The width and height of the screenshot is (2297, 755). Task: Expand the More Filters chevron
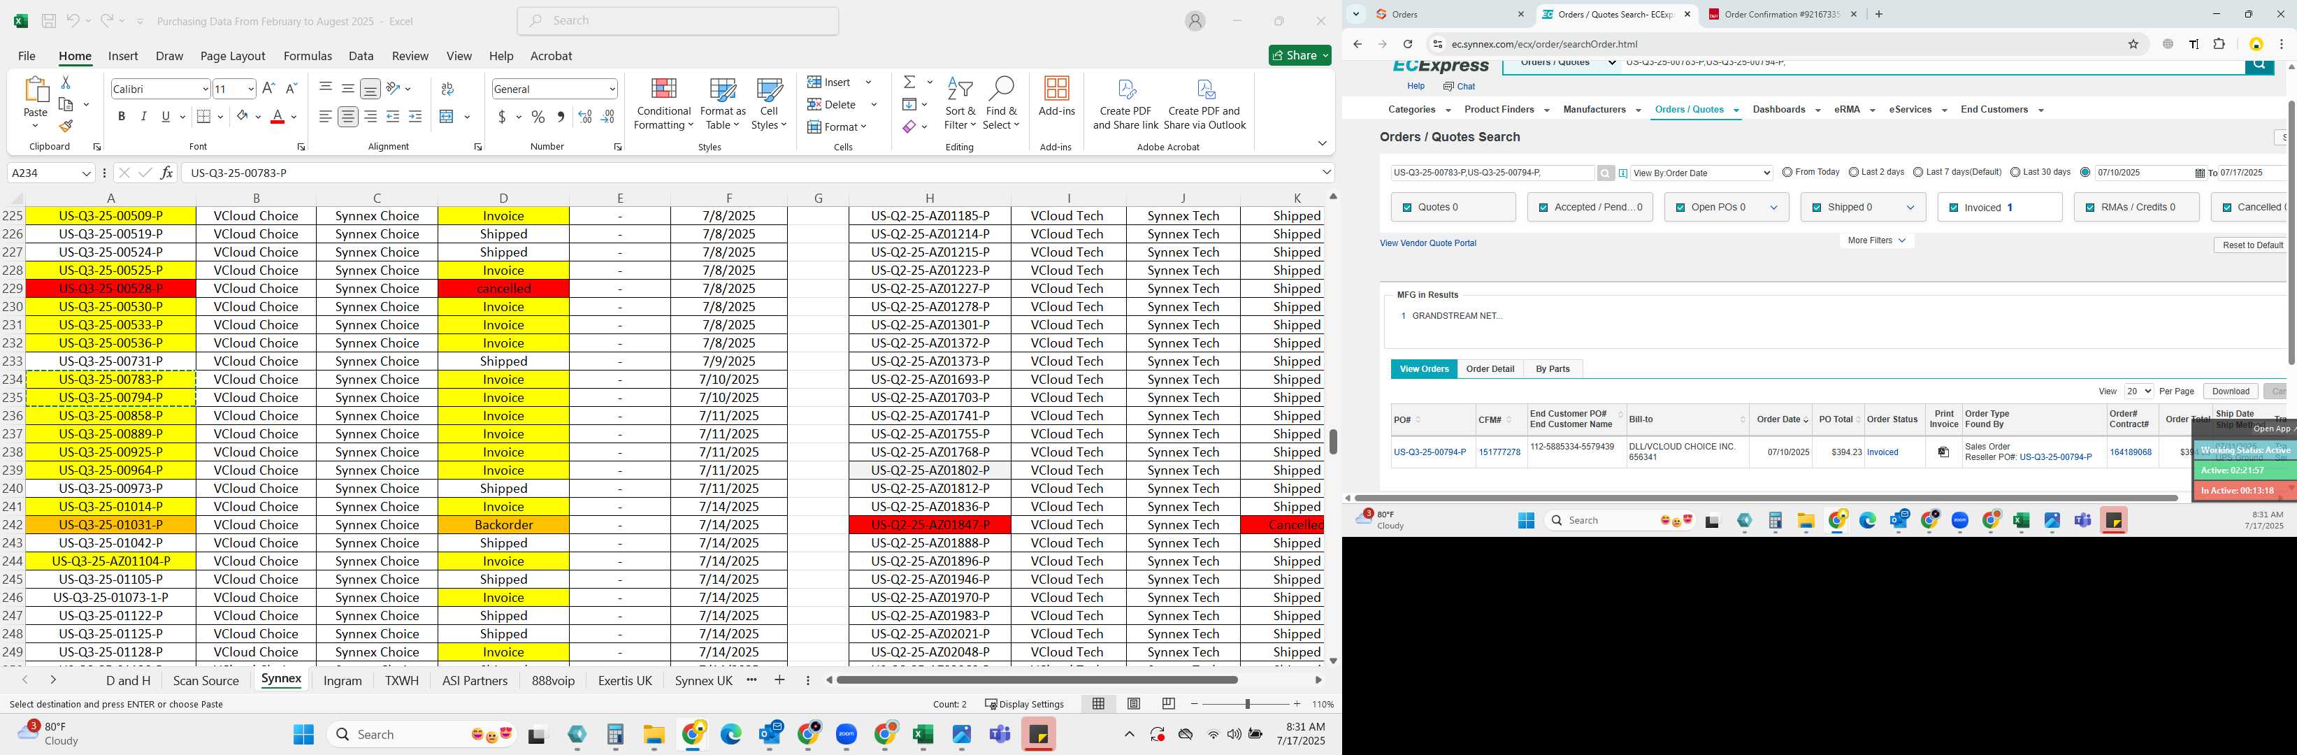(1902, 240)
